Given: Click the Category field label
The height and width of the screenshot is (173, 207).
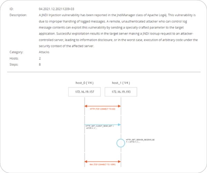Looking at the screenshot, I should click(17, 52).
